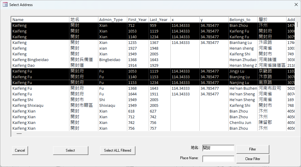This screenshot has width=301, height=167.
Task: Click the Select button
Action: click(x=71, y=150)
